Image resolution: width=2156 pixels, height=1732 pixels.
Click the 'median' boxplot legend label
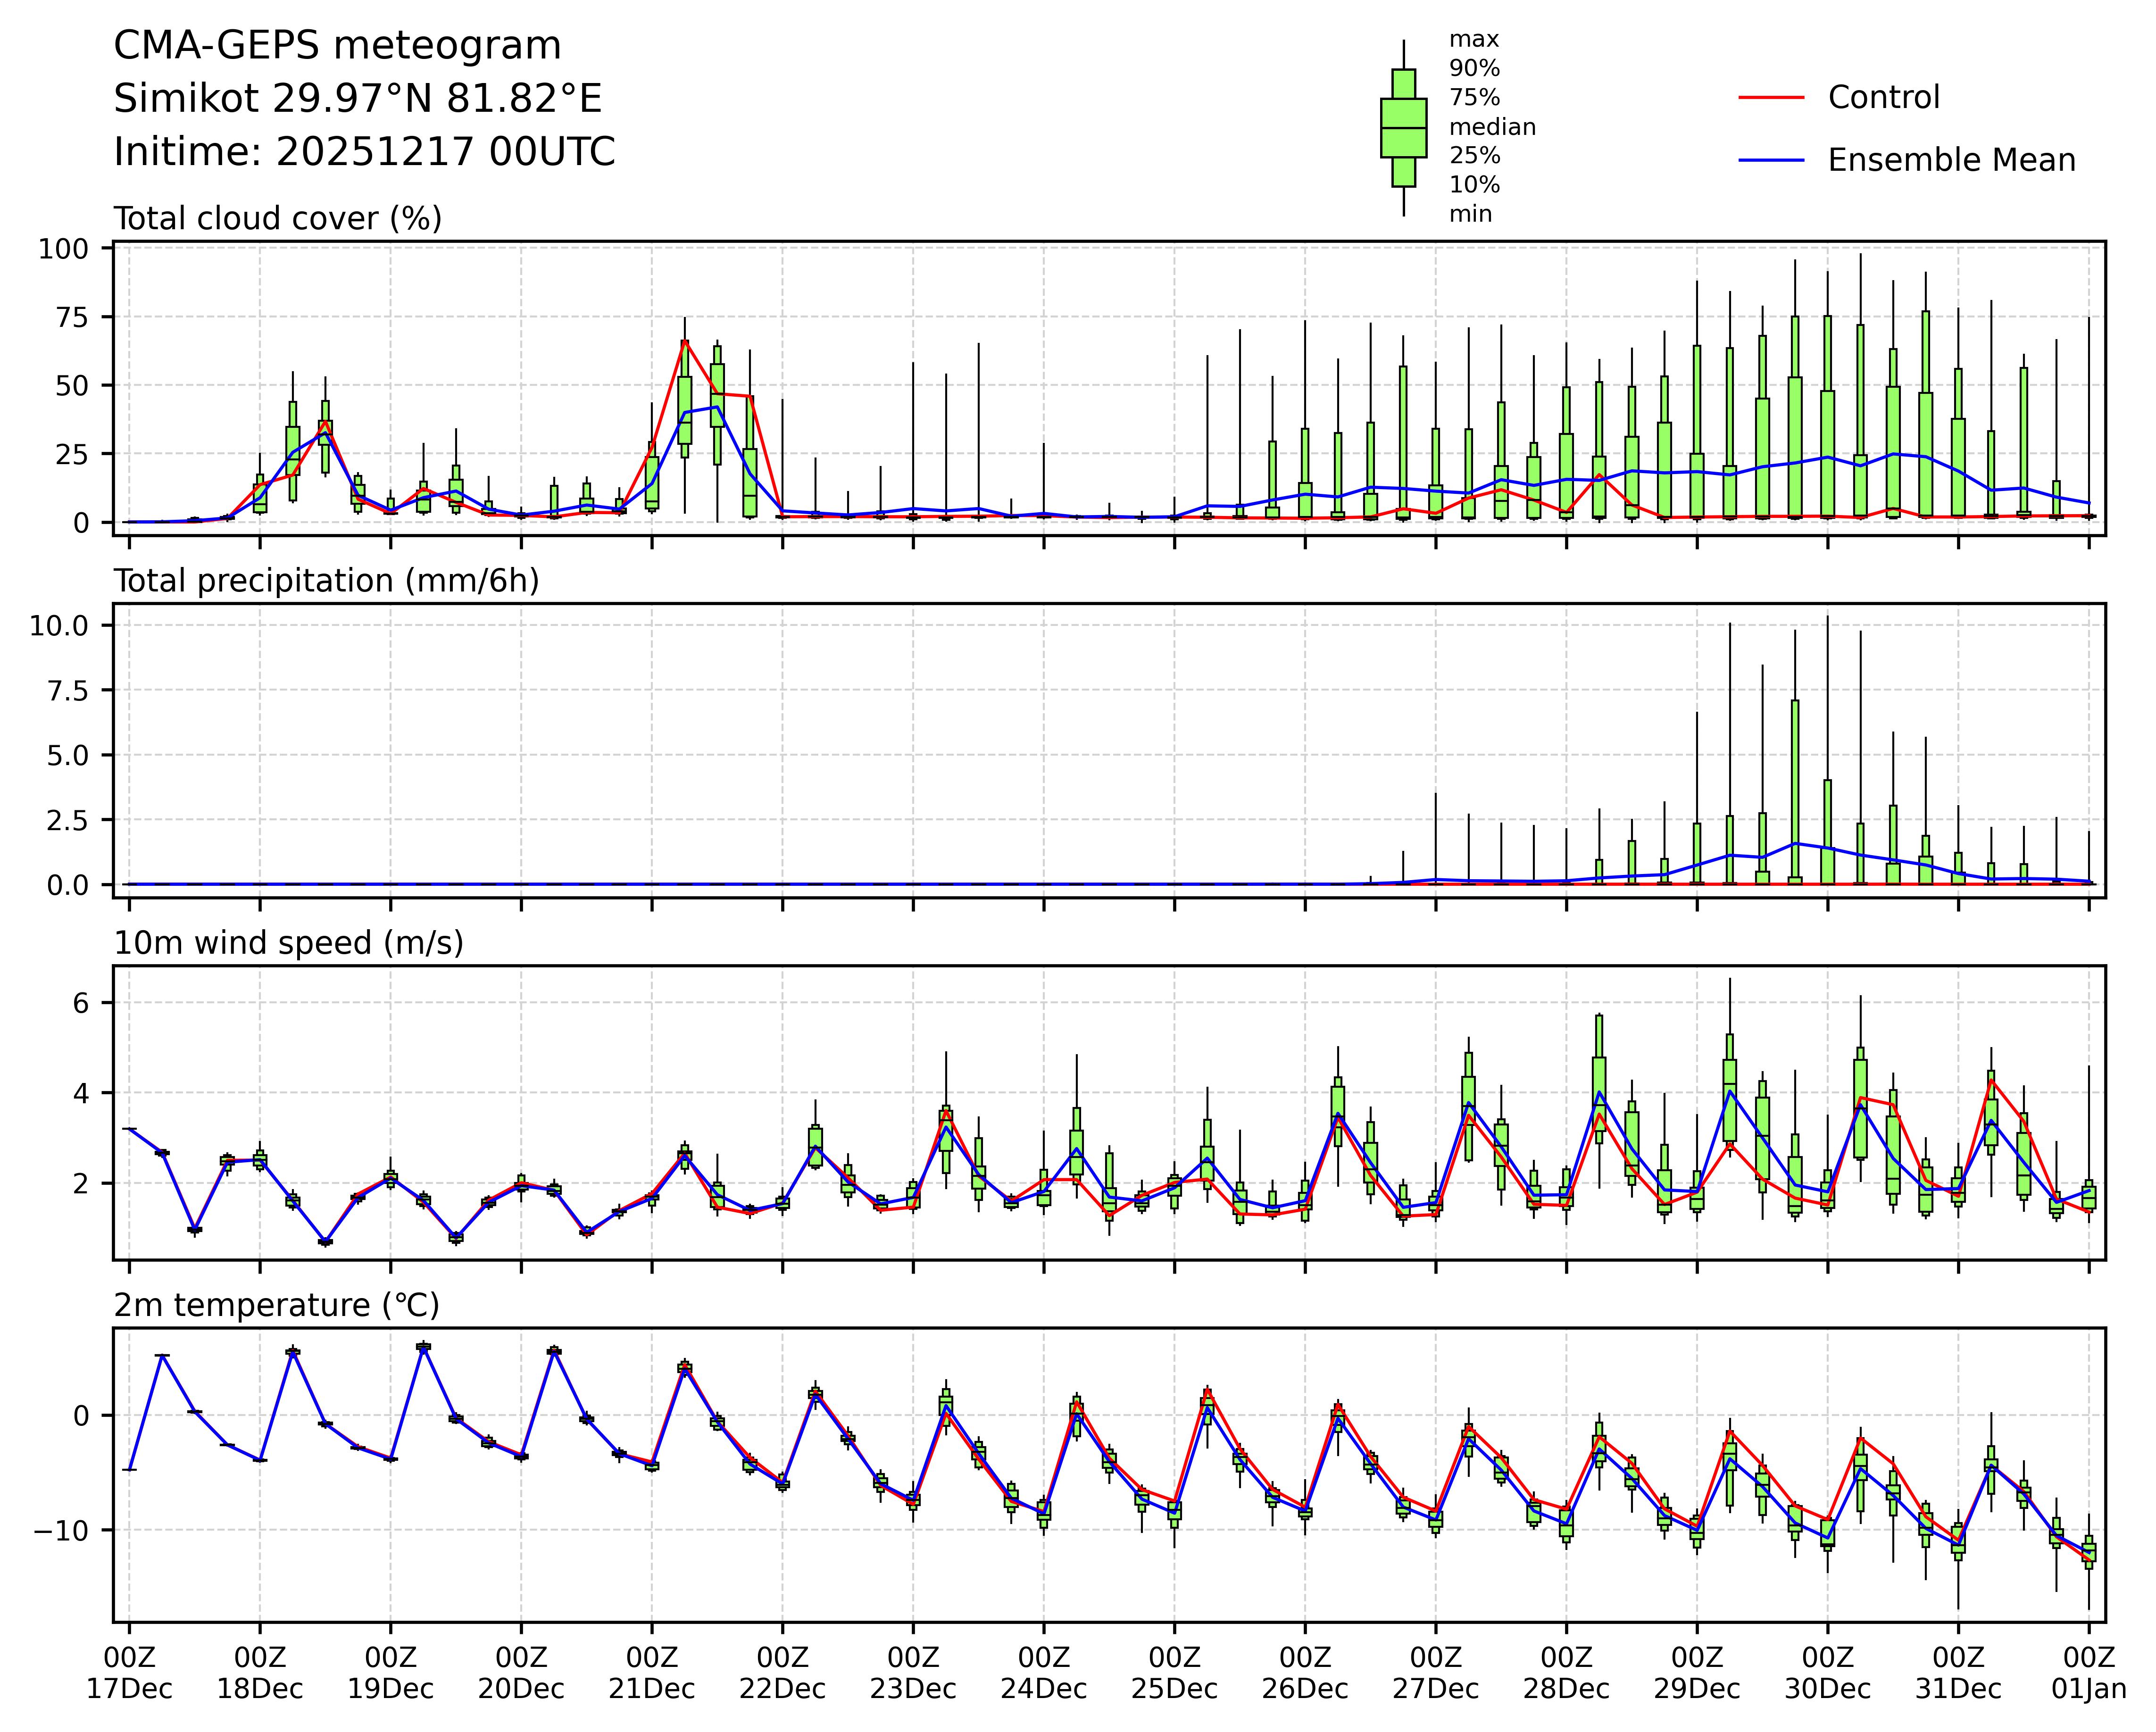[x=1492, y=127]
